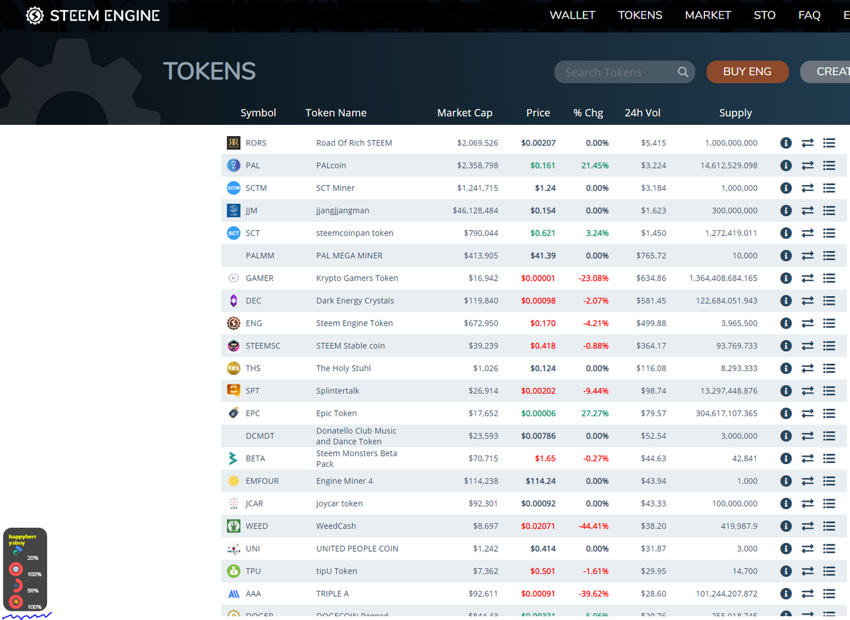Click the 'jjangjjangman' token name
850x620 pixels.
click(x=343, y=210)
